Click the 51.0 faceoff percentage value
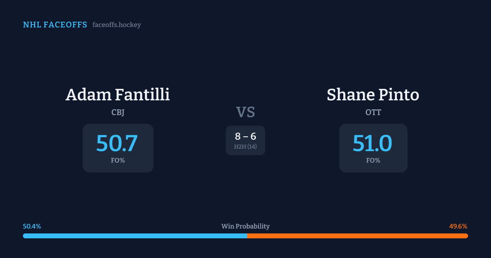This screenshot has width=491, height=258. (x=372, y=143)
